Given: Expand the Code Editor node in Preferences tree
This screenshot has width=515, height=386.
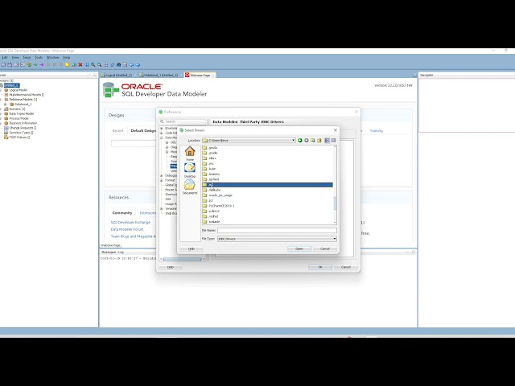Looking at the screenshot, I should tap(161, 133).
